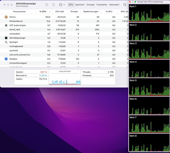Select the kernel_task process row

[64, 29]
